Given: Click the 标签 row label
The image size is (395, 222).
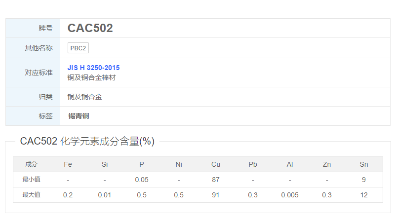Looking at the screenshot, I should [x=45, y=116].
